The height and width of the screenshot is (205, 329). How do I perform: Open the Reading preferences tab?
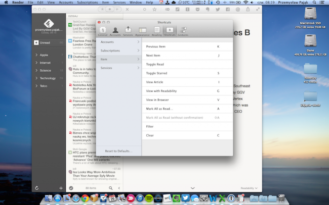pos(156,31)
